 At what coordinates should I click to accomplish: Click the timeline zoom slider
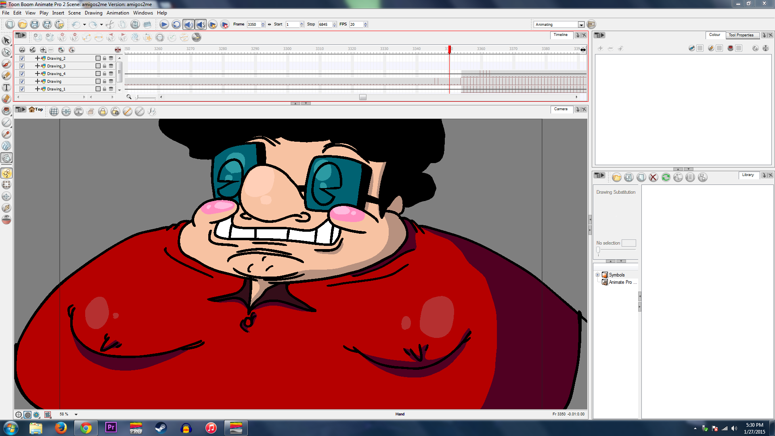pyautogui.click(x=146, y=97)
